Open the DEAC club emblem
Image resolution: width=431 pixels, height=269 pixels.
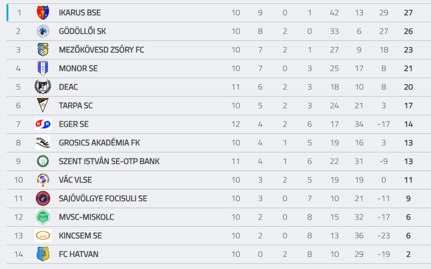[43, 87]
